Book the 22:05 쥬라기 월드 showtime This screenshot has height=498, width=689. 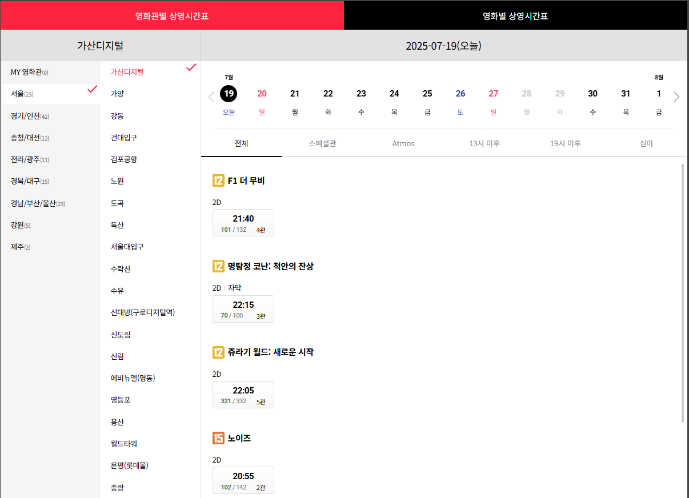click(243, 395)
